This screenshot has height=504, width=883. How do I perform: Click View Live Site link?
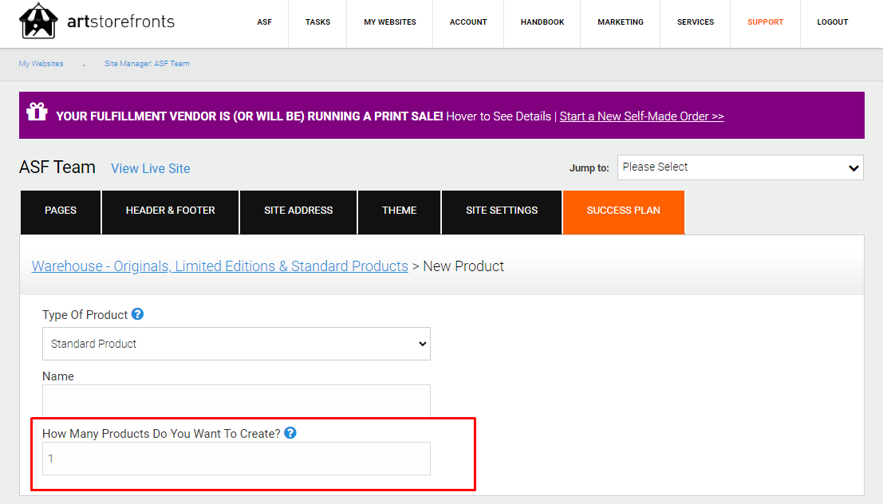[151, 168]
